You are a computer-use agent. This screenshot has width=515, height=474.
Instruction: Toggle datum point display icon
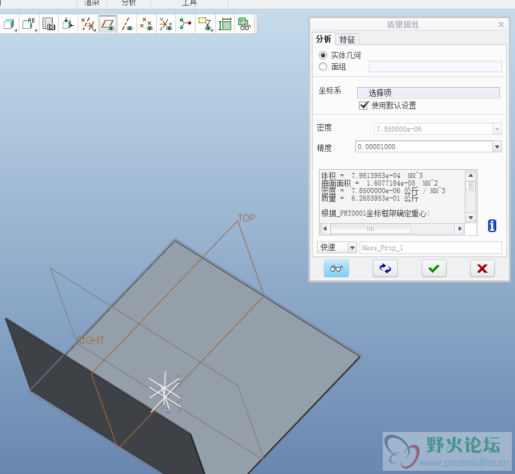[x=147, y=24]
